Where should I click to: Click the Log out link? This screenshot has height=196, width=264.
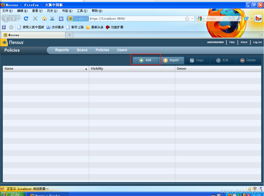click(x=257, y=42)
